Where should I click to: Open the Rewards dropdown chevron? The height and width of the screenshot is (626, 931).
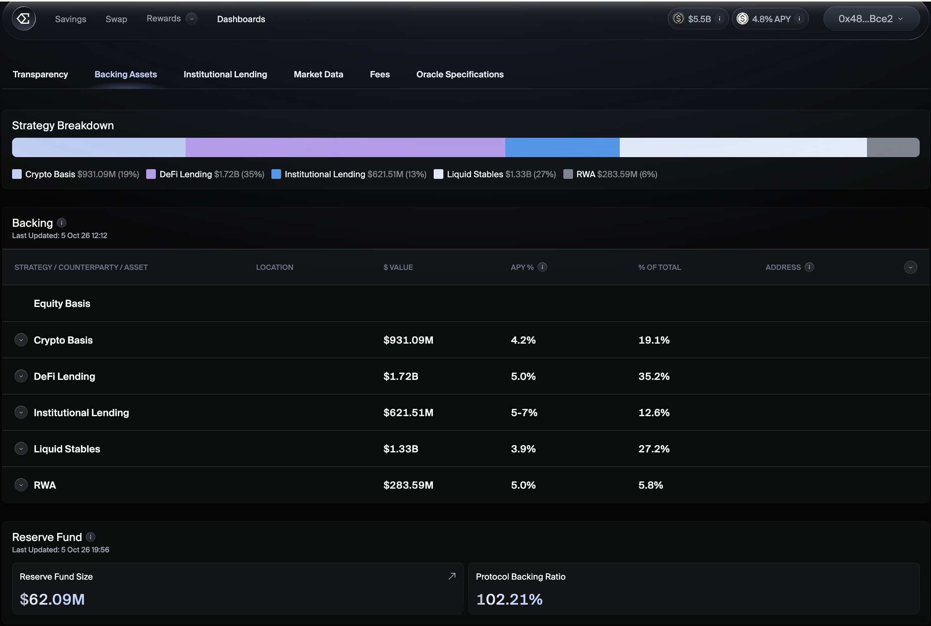(192, 19)
